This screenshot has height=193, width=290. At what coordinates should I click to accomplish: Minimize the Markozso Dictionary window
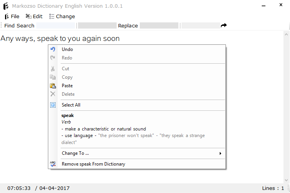point(263,6)
